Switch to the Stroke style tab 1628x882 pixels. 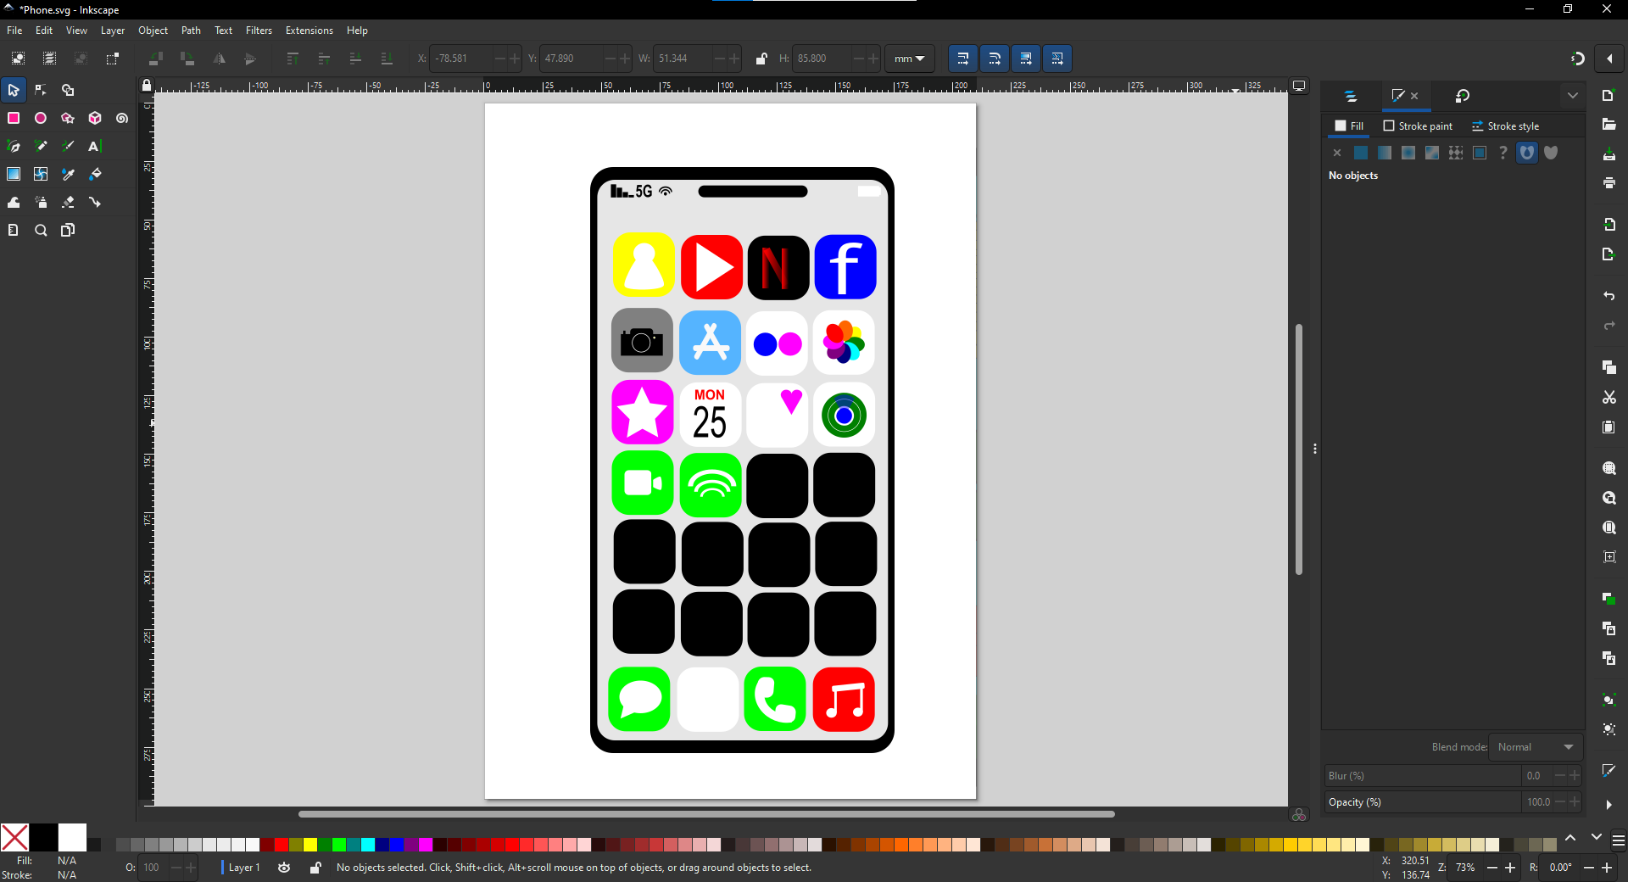(1506, 126)
